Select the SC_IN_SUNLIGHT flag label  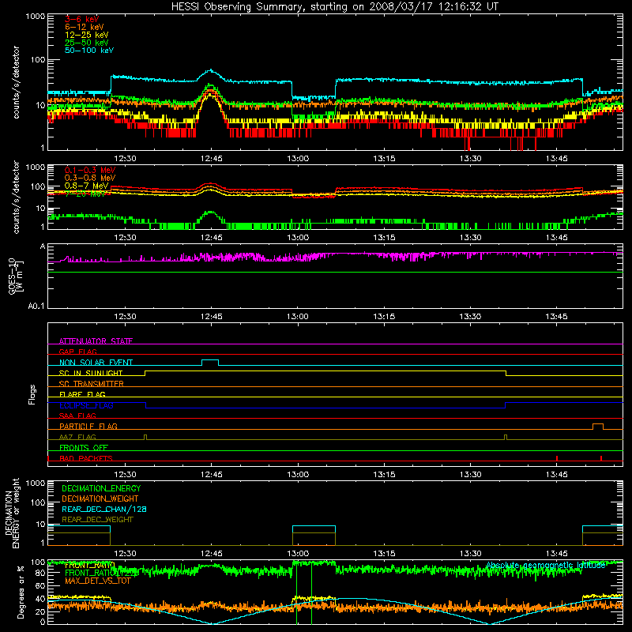pyautogui.click(x=91, y=373)
